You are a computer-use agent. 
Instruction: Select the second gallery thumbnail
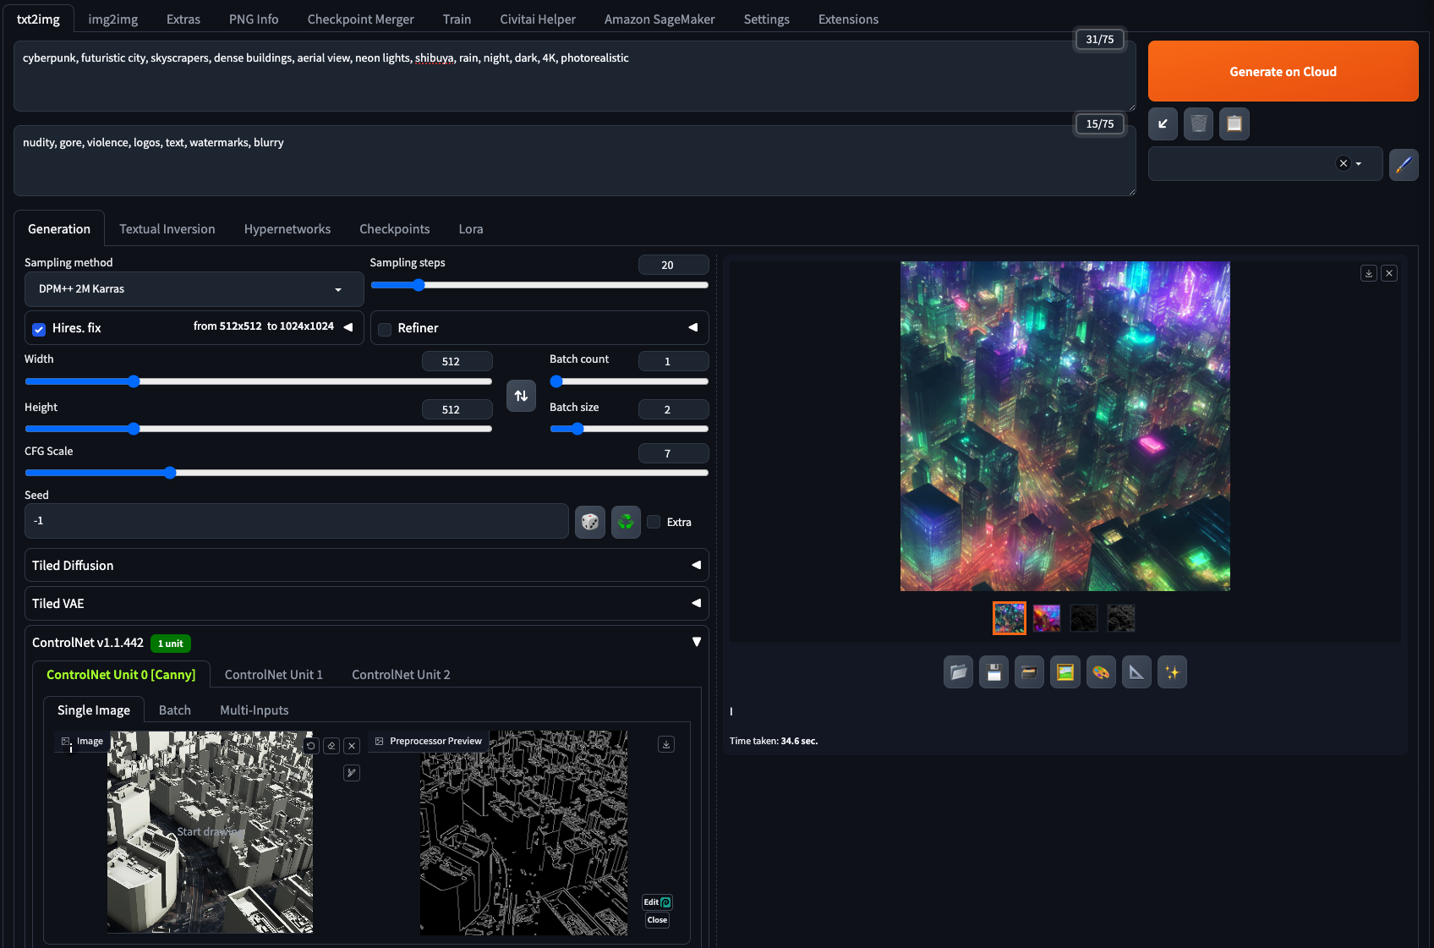coord(1047,618)
